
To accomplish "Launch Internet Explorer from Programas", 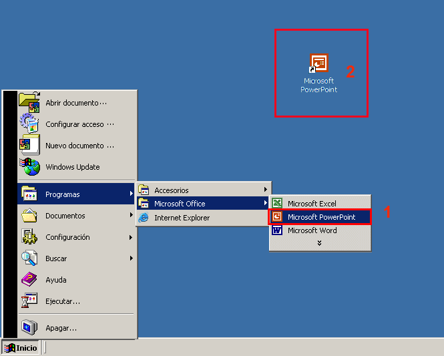I will [203, 218].
